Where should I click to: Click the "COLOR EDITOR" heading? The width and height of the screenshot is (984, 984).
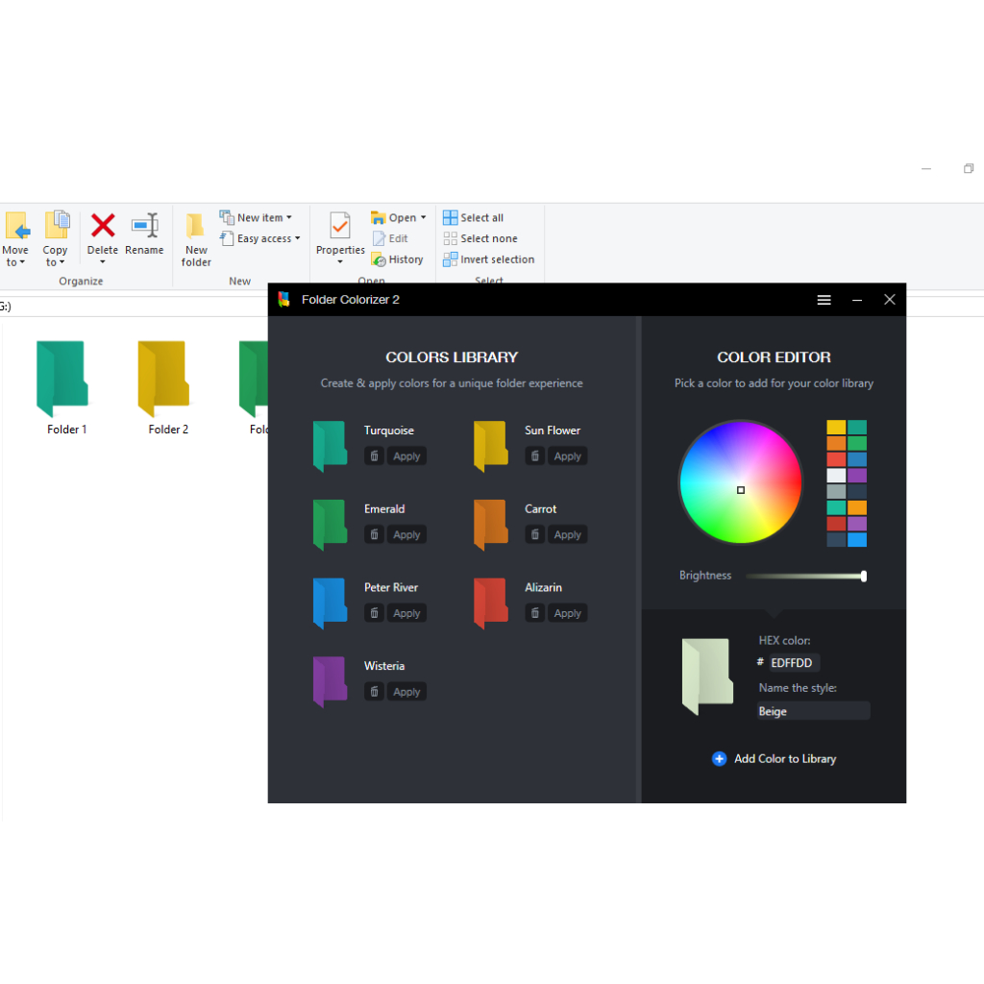click(774, 357)
